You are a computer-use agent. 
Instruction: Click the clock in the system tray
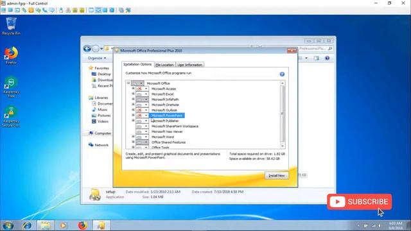[396, 225]
